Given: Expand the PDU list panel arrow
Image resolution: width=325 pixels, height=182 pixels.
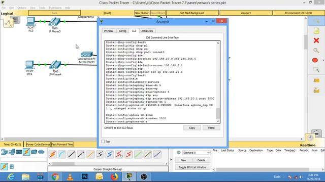Looking at the screenshot, I should (x=171, y=160).
